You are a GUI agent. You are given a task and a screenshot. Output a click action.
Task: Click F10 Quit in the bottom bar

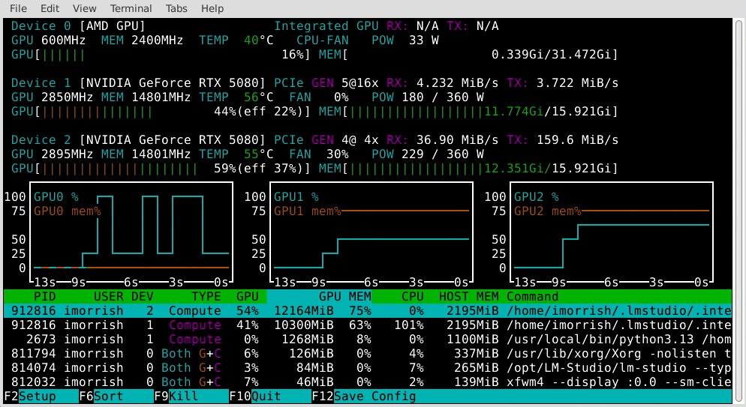pos(255,396)
